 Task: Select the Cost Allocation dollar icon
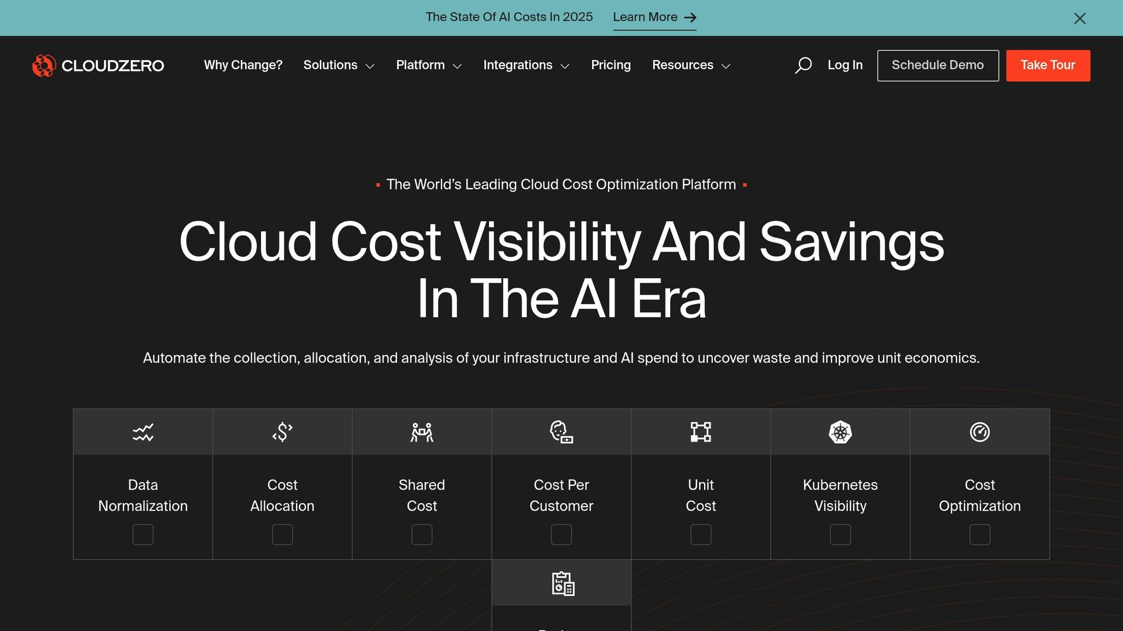pyautogui.click(x=282, y=432)
